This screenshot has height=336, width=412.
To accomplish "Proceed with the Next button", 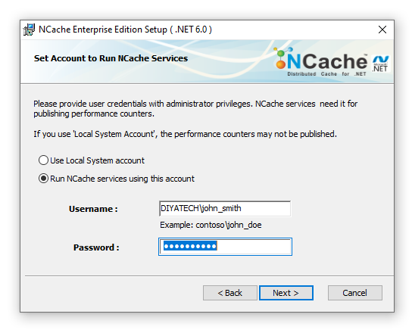I will tap(286, 293).
